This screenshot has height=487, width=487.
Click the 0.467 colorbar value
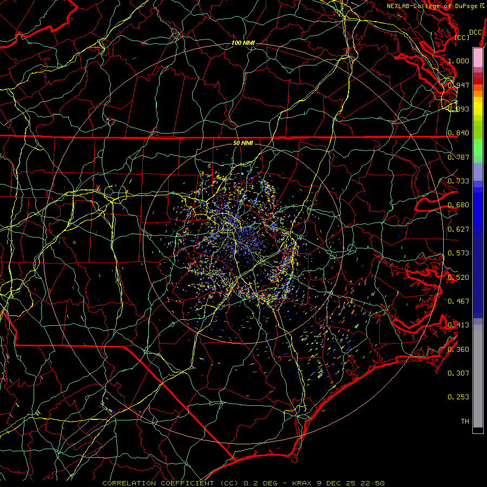click(x=458, y=301)
